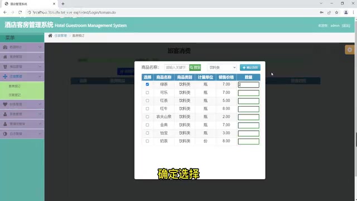Viewport: 357px width, 201px height.
Task: Open the browser three-dot menu
Action: click(x=353, y=12)
